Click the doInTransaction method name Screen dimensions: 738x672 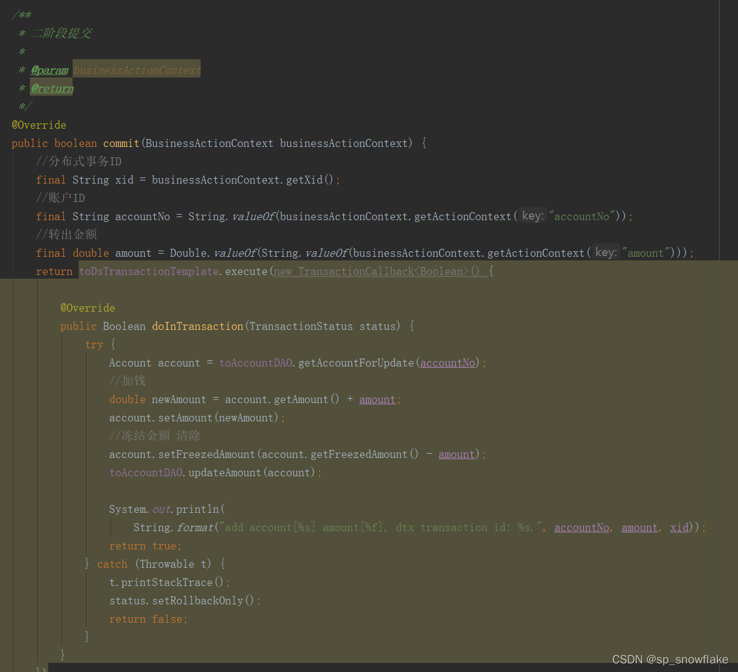[x=198, y=326]
